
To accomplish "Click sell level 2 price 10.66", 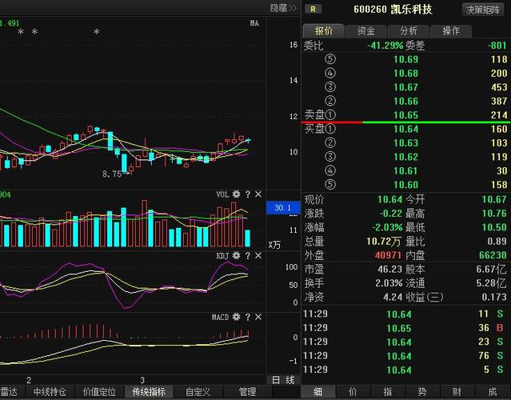I will coord(405,102).
